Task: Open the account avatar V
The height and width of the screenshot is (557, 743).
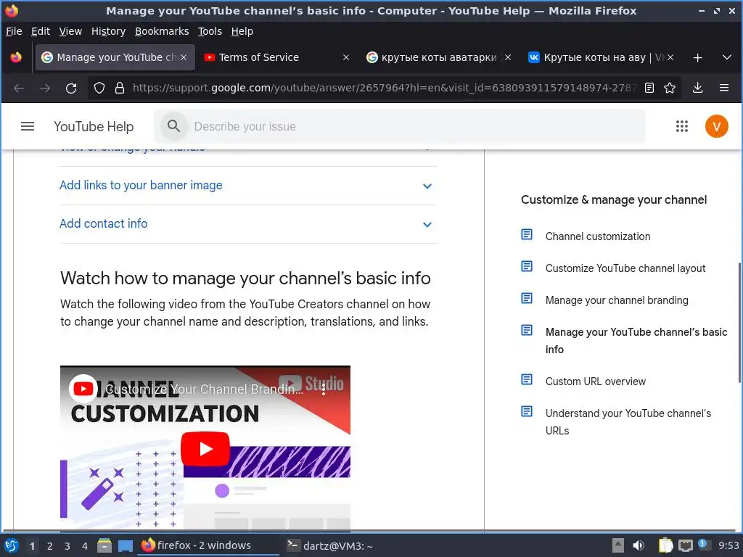Action: click(x=716, y=126)
